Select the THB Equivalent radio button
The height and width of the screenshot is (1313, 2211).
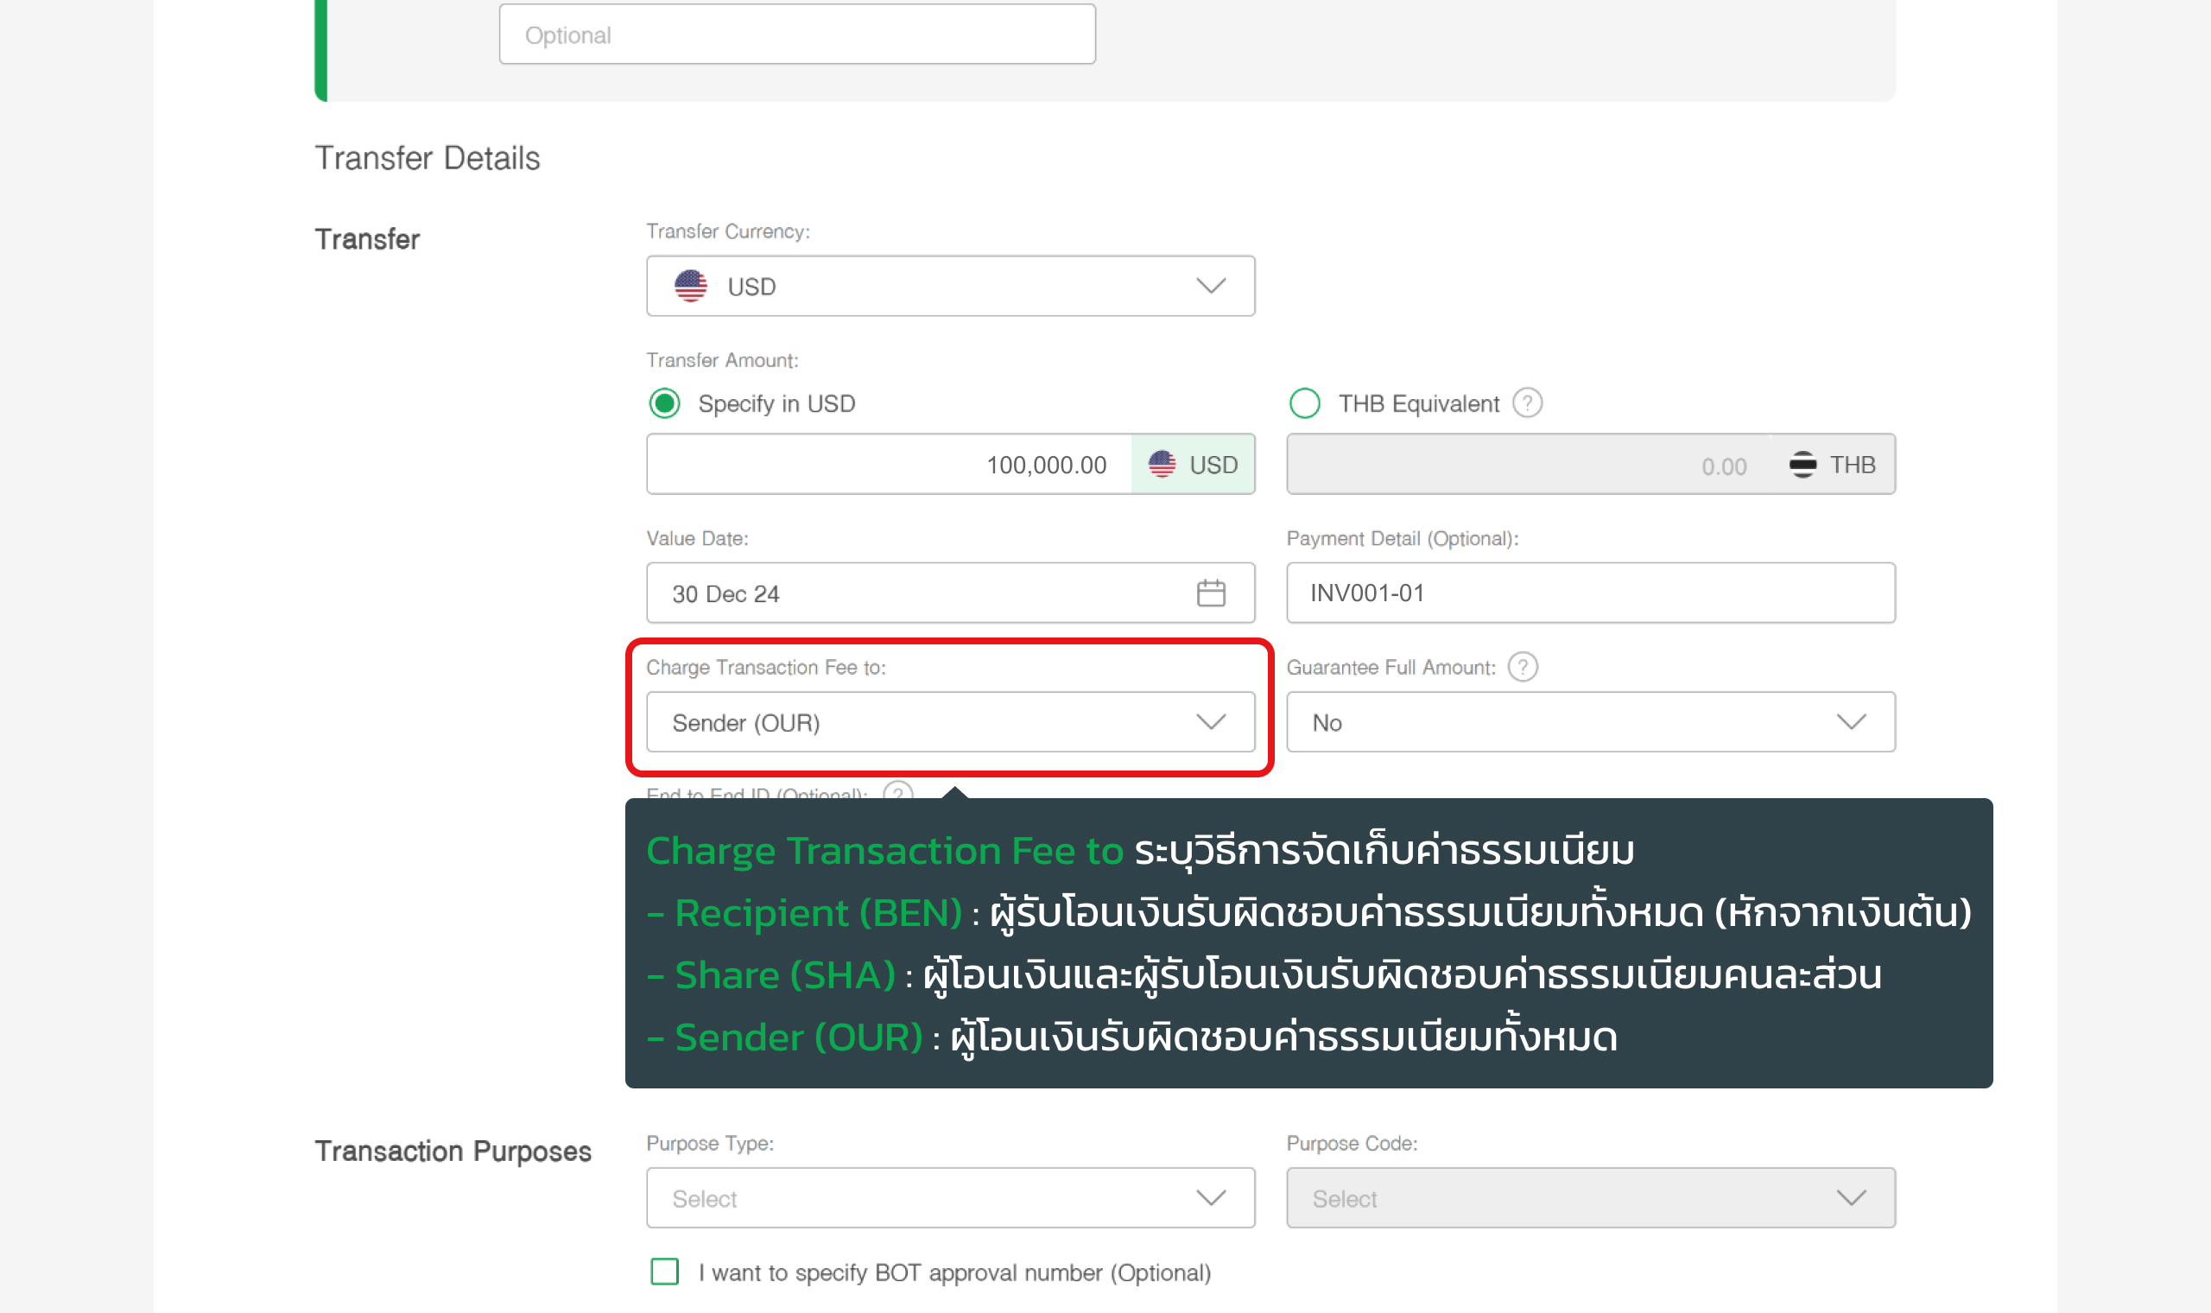(1304, 403)
